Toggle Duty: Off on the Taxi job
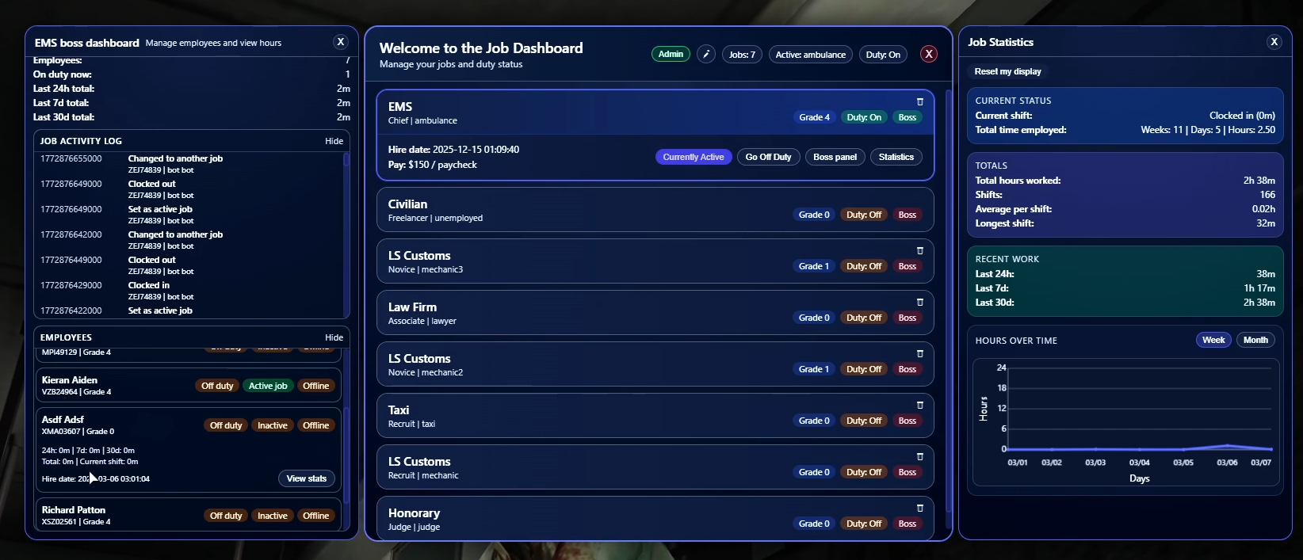This screenshot has height=560, width=1303. pos(864,421)
